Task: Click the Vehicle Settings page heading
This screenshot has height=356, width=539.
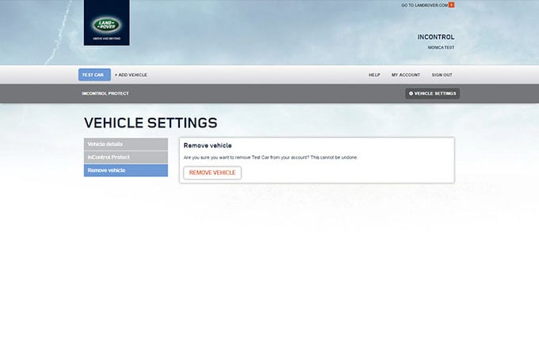Action: click(150, 123)
